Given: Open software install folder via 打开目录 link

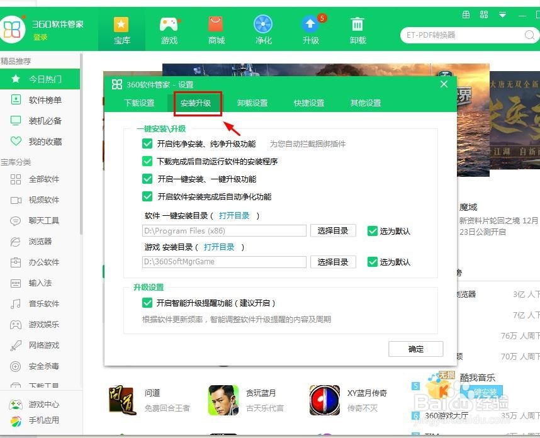Looking at the screenshot, I should point(234,216).
